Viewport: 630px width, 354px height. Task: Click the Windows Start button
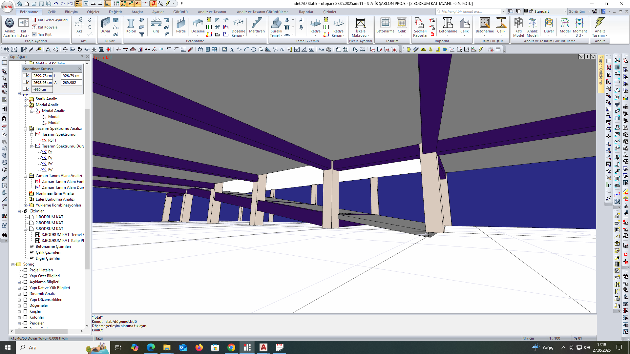(x=8, y=347)
